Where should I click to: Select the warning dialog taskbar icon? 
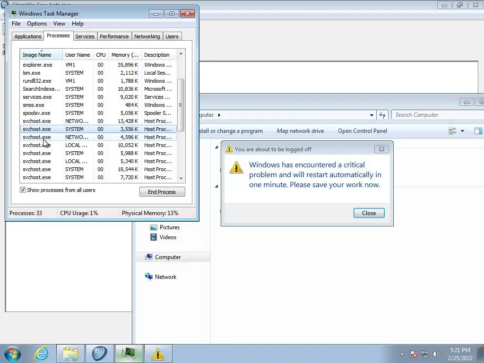158,354
